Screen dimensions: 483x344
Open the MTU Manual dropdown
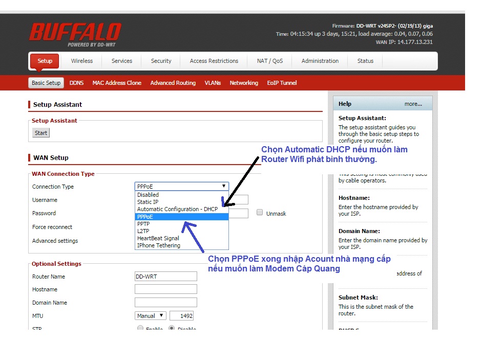coord(150,316)
